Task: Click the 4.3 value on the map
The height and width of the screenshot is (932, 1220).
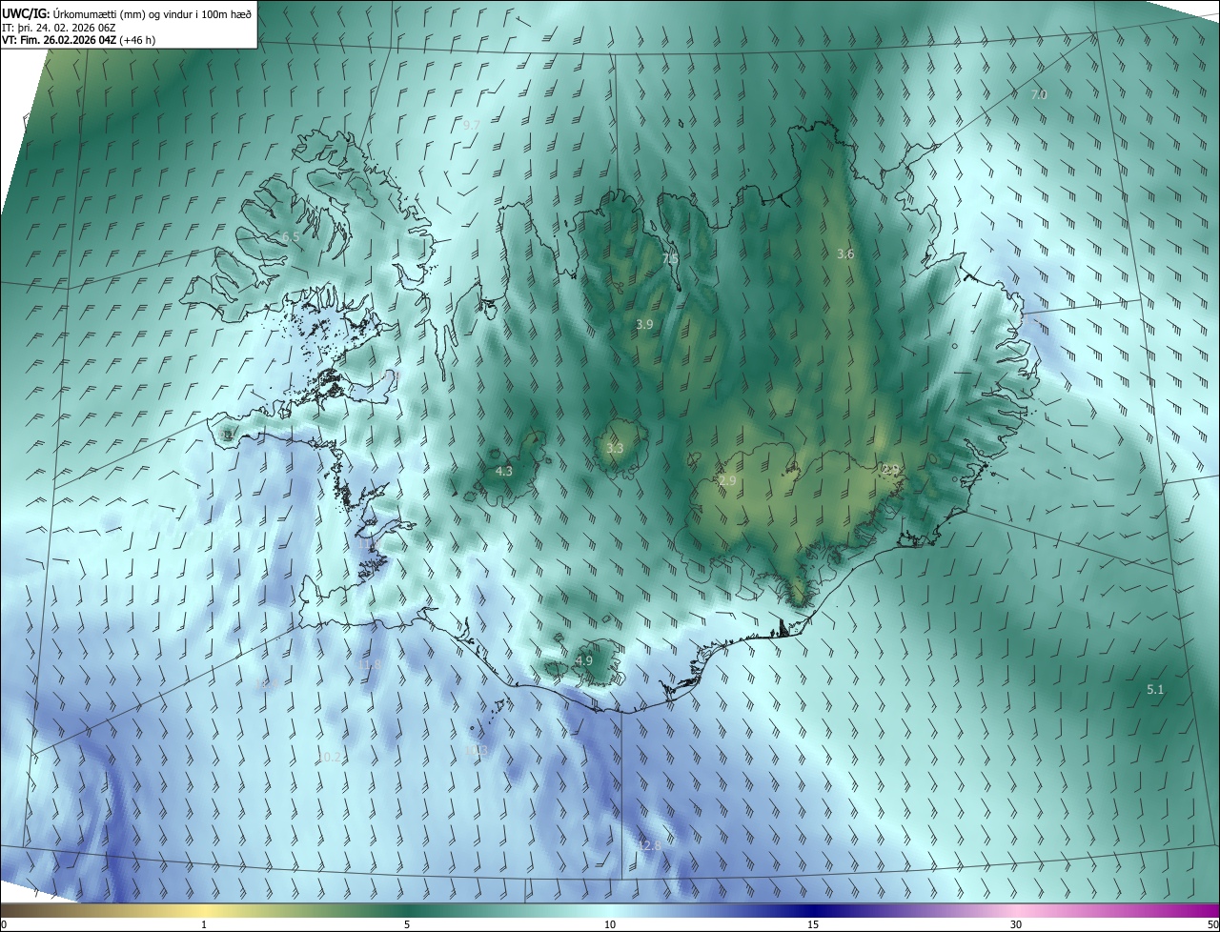Action: (504, 471)
